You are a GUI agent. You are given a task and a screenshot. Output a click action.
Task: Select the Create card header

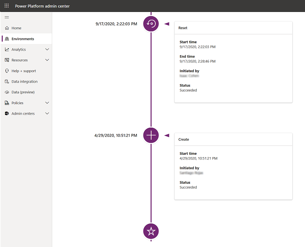[x=233, y=139]
